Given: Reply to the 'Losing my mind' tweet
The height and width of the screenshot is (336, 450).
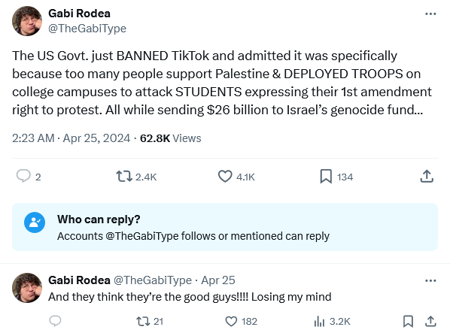Looking at the screenshot, I should pyautogui.click(x=55, y=321).
